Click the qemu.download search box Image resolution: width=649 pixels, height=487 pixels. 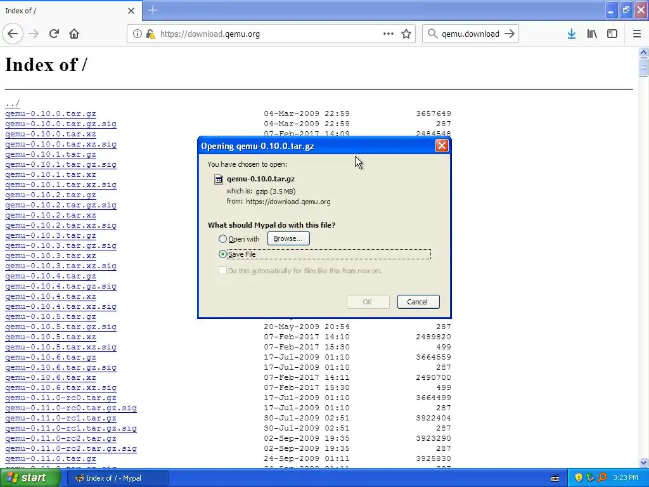[470, 34]
